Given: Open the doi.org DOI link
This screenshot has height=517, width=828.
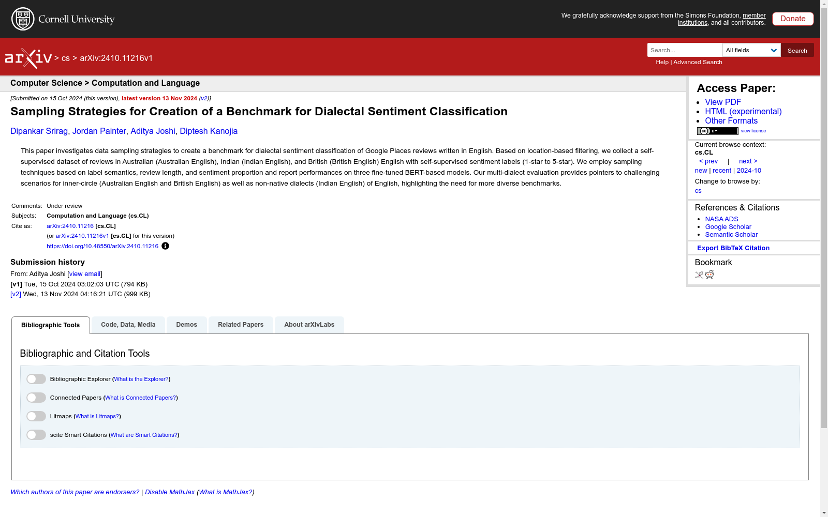Looking at the screenshot, I should 102,246.
